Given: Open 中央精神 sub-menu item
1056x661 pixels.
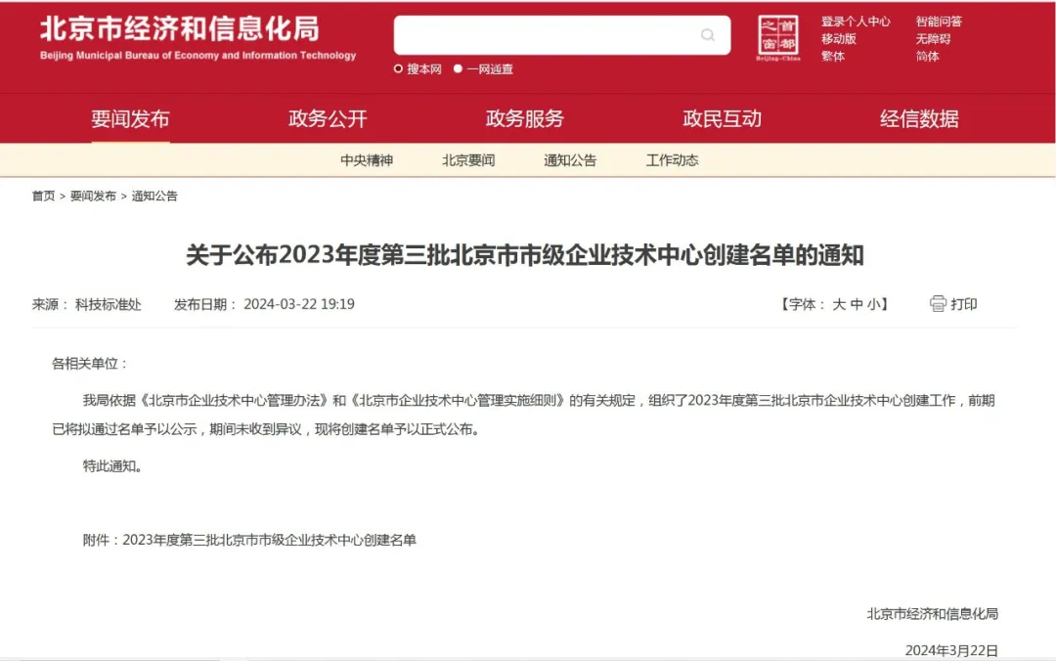Looking at the screenshot, I should [x=367, y=160].
